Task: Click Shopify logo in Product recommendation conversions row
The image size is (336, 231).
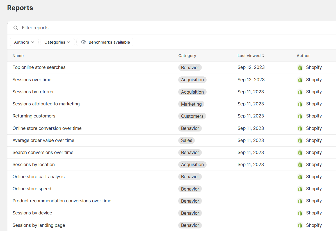Action: tap(300, 201)
